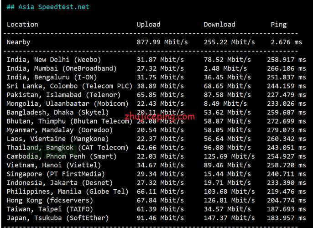Screen dimensions: 313x228
Task: Click the Thailand, Bangkok (CAT Telecom) entry
Action: pos(68,147)
